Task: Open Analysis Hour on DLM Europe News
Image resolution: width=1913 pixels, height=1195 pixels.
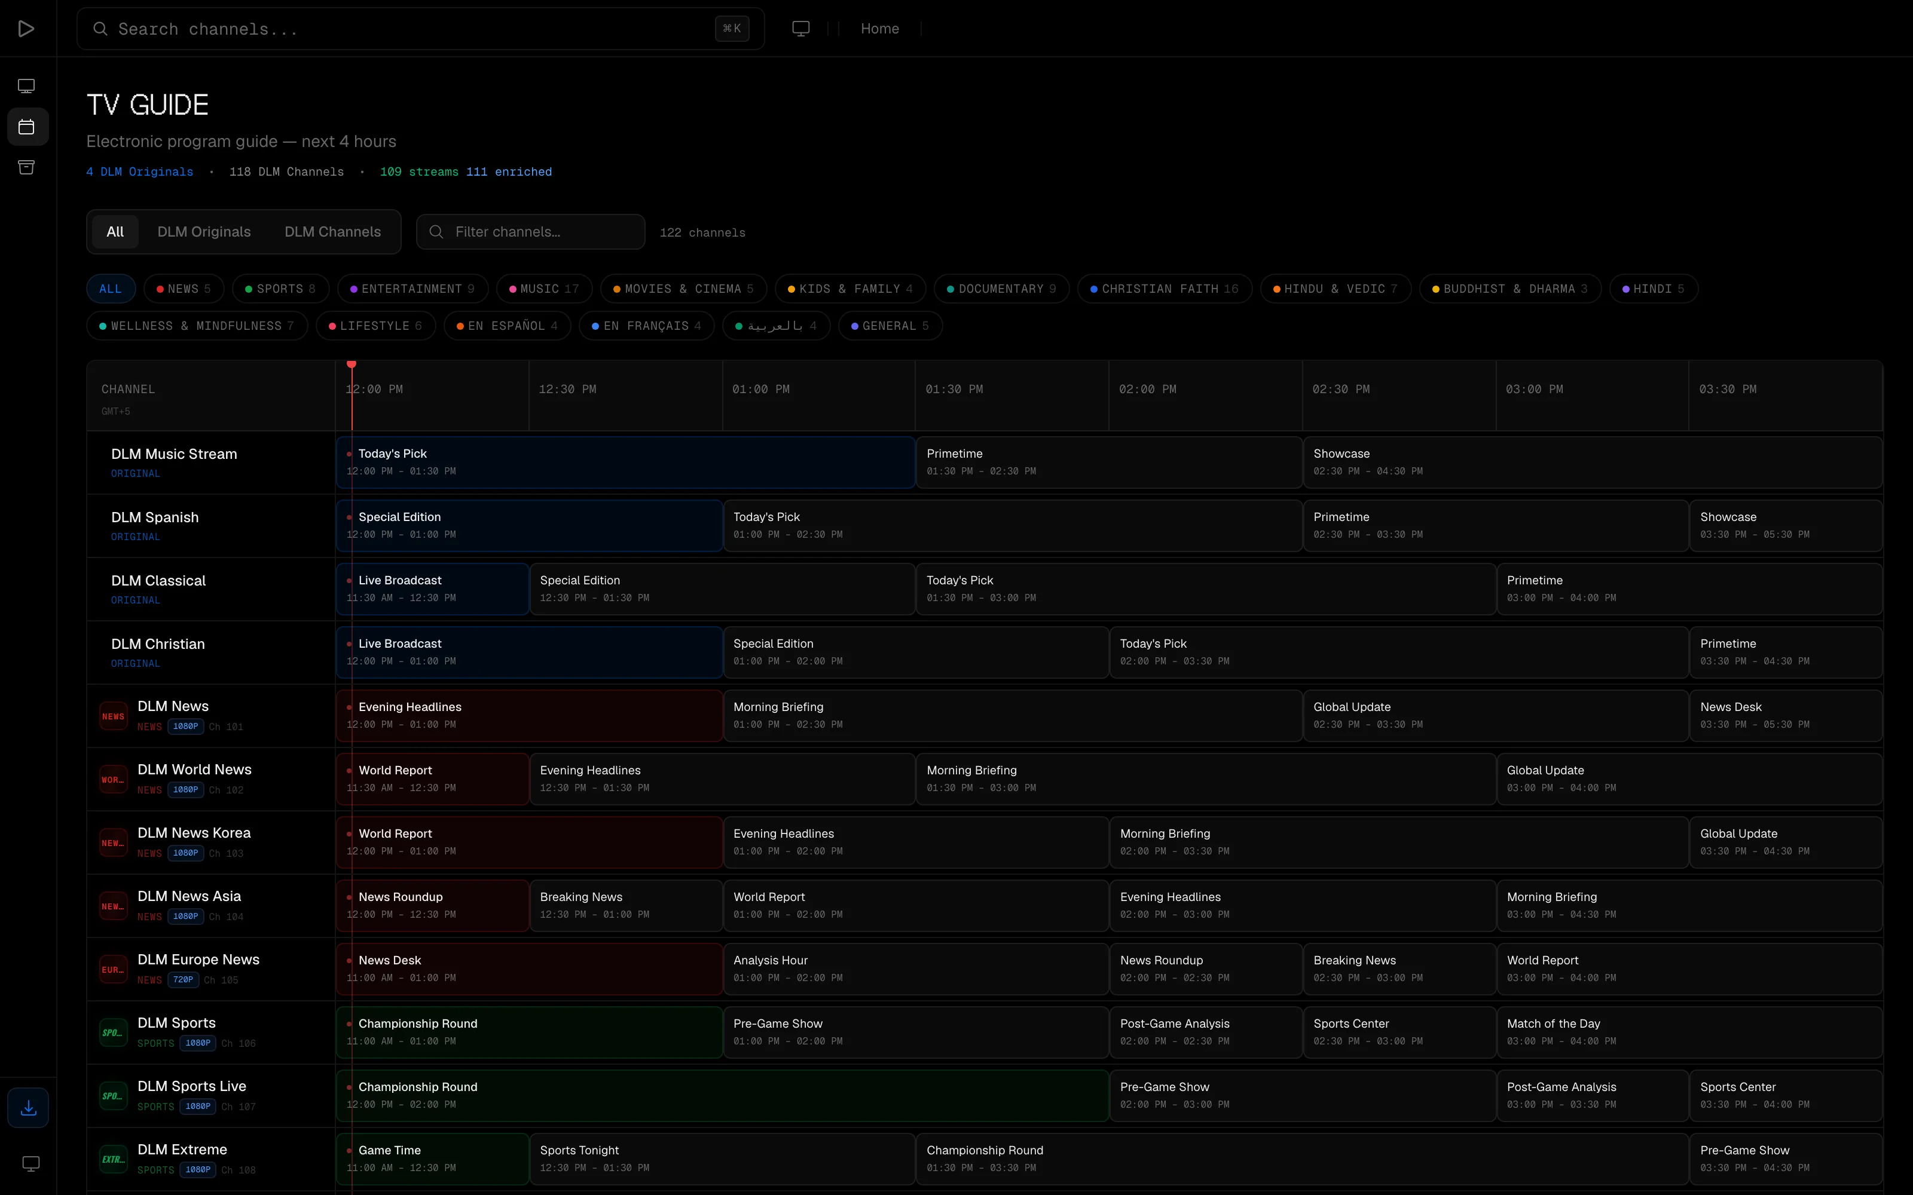Action: coord(915,969)
